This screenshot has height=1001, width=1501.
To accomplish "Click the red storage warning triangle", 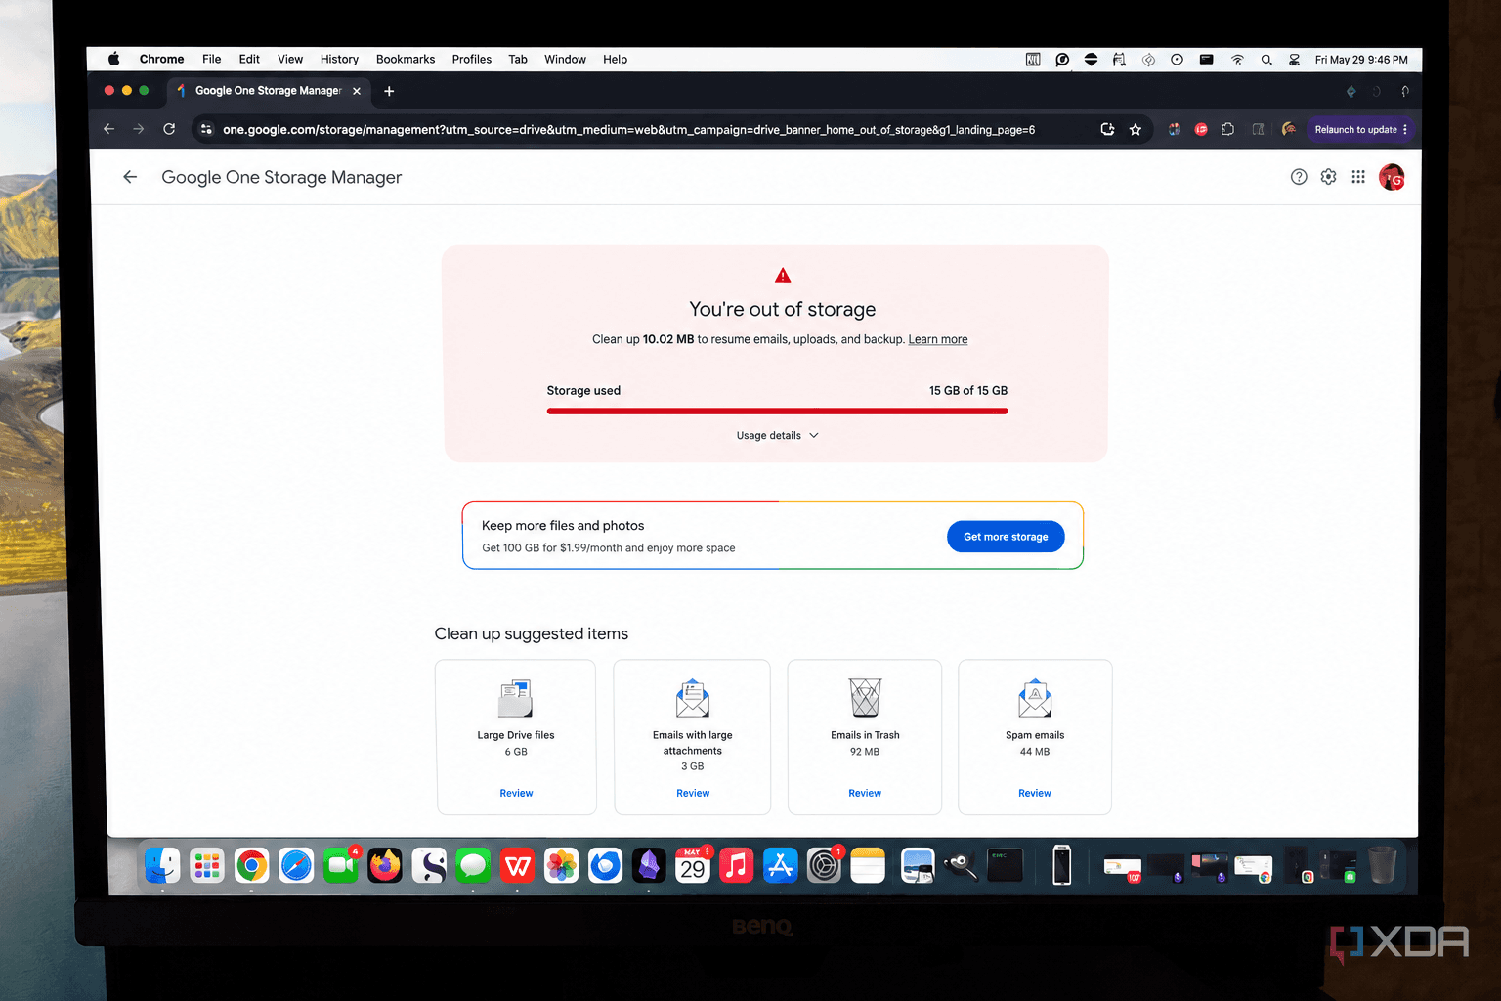I will (x=783, y=276).
